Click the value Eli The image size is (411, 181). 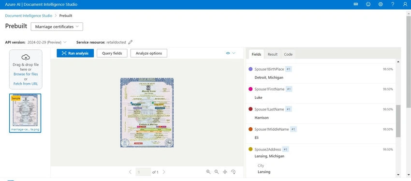point(257,137)
